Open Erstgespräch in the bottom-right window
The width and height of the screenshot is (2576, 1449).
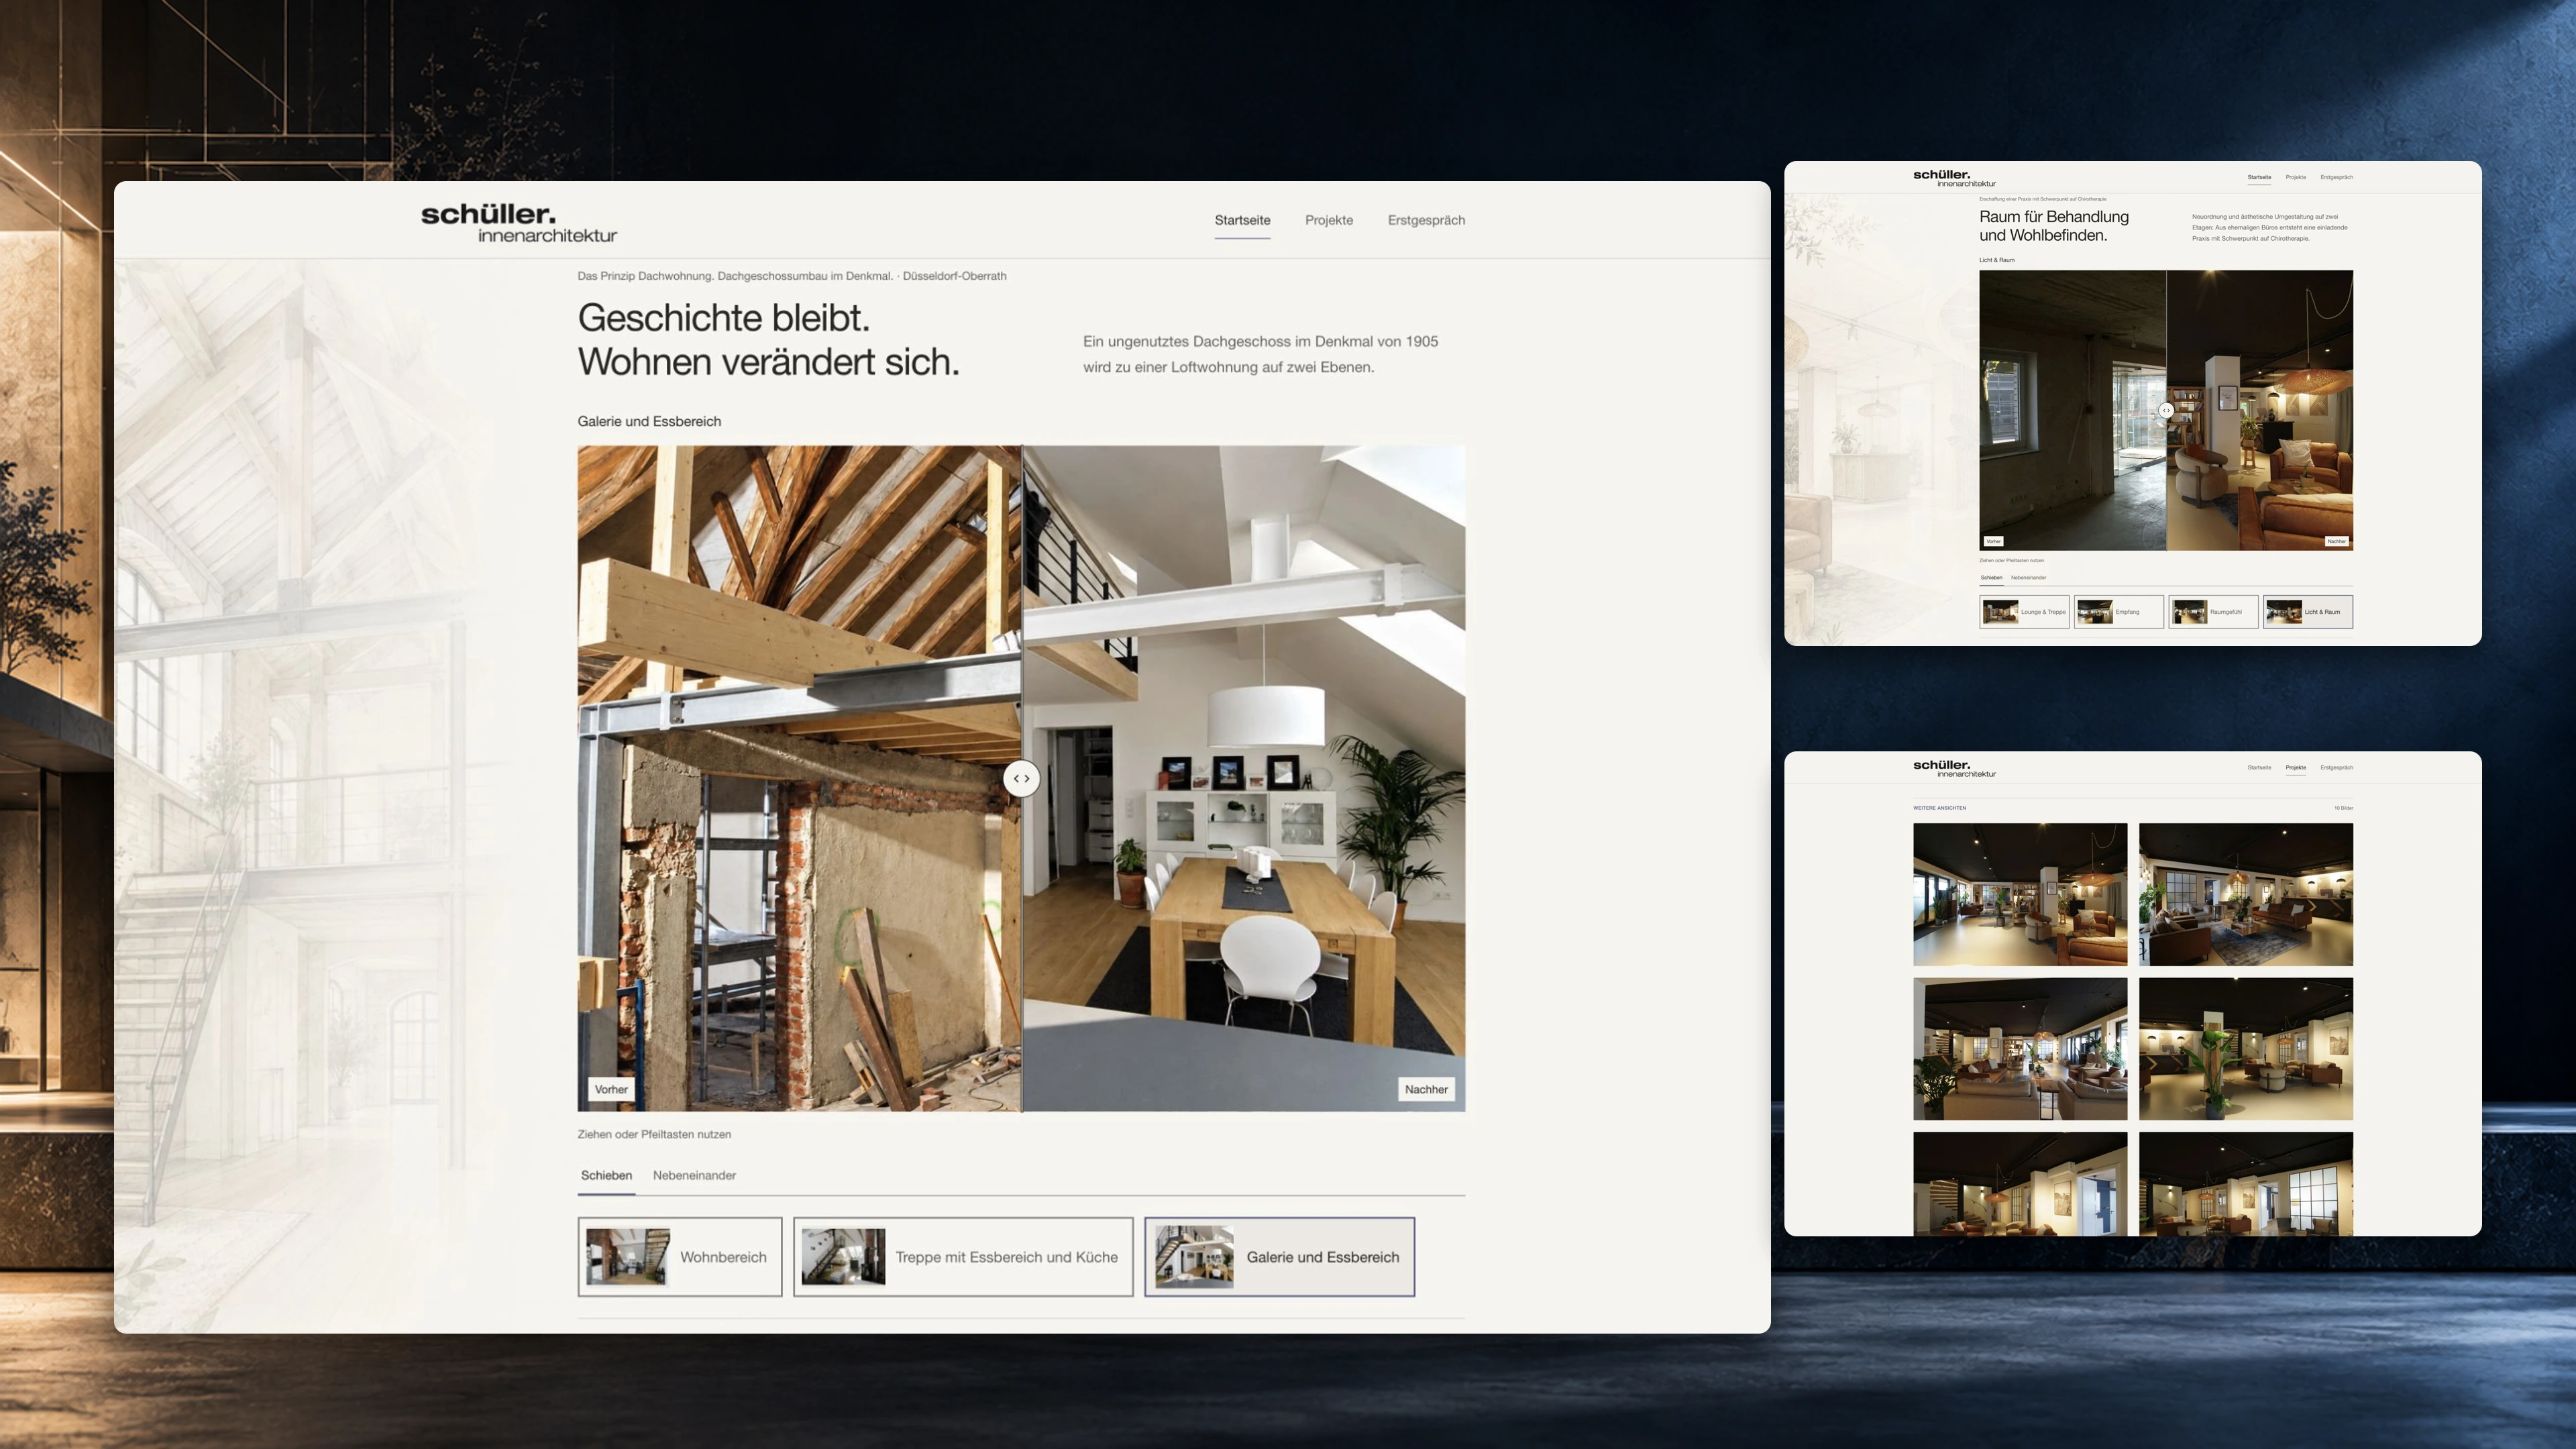(x=2336, y=767)
